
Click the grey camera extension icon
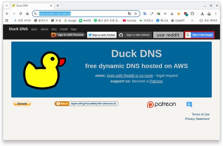[165, 13]
